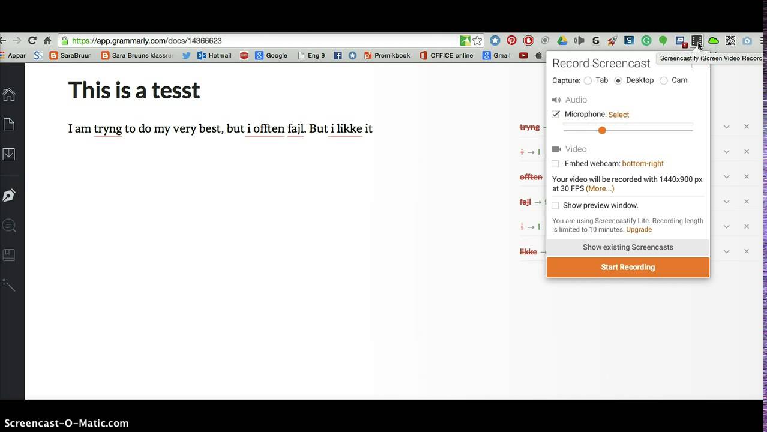Select the Cam capture option
Screen dimensions: 767x432
664,80
